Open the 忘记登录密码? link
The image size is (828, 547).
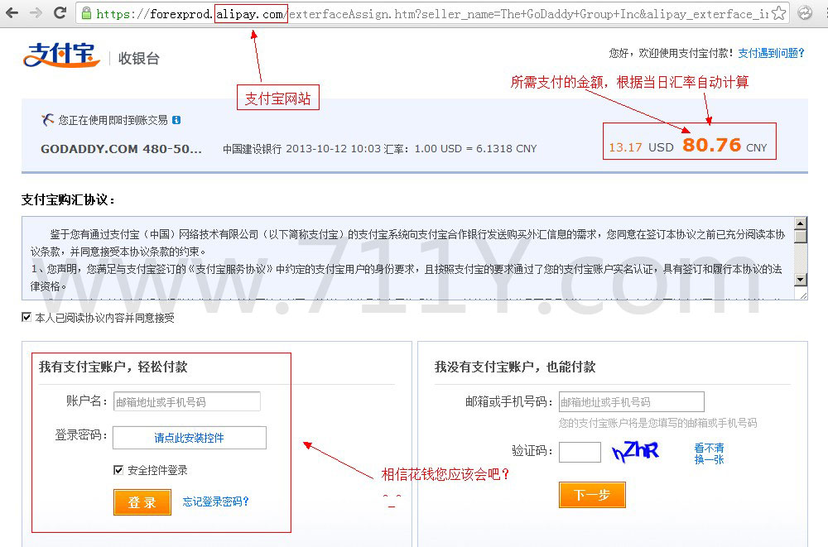click(215, 501)
